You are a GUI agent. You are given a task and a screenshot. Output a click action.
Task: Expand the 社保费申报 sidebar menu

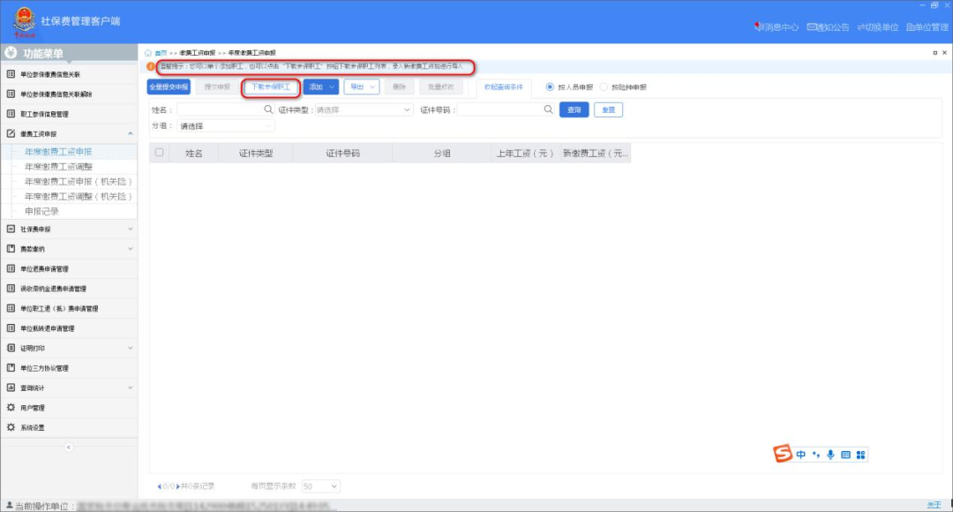pyautogui.click(x=69, y=229)
